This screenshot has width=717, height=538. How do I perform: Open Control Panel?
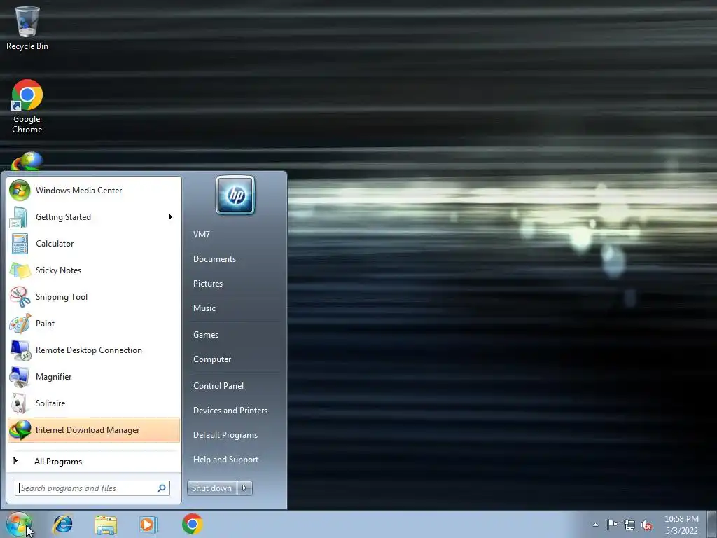(218, 386)
